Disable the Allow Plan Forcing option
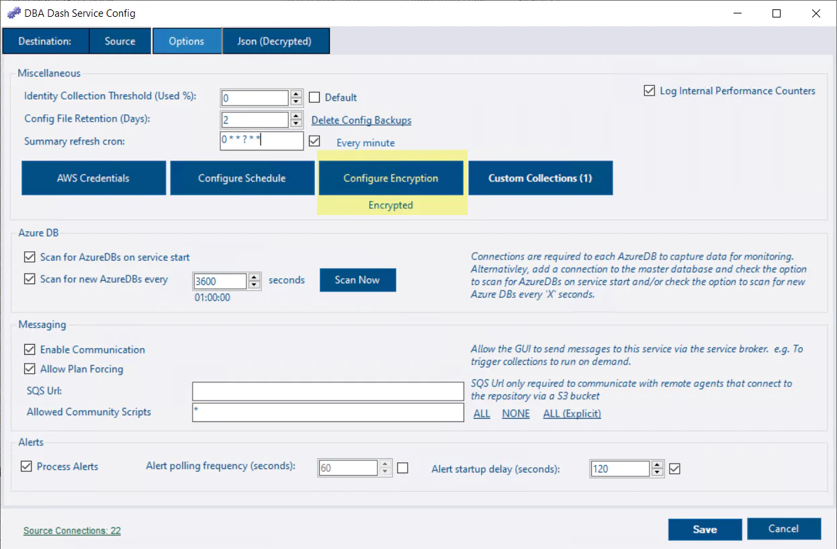Screen dimensions: 837x549 tap(30, 369)
